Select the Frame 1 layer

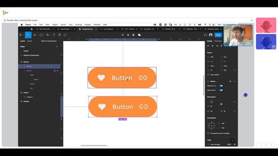tap(30, 97)
